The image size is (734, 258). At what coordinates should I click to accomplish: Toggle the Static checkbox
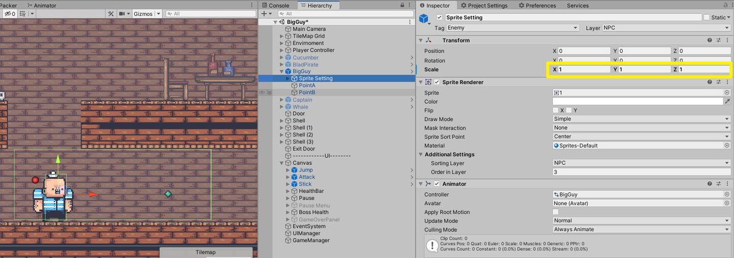(x=706, y=17)
